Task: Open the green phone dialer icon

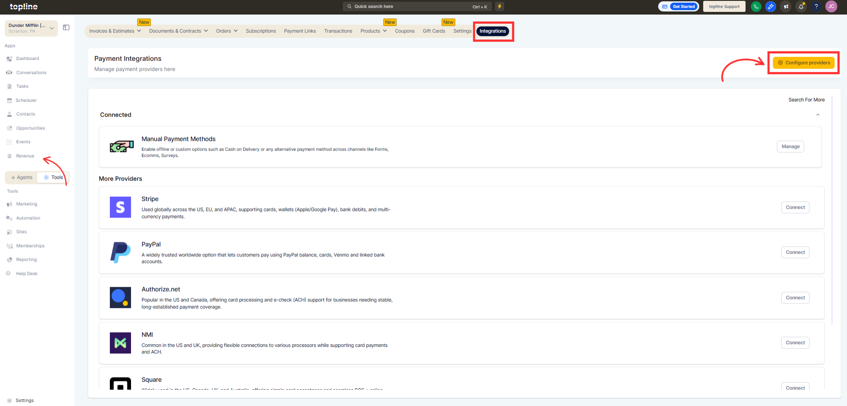Action: [x=756, y=7]
